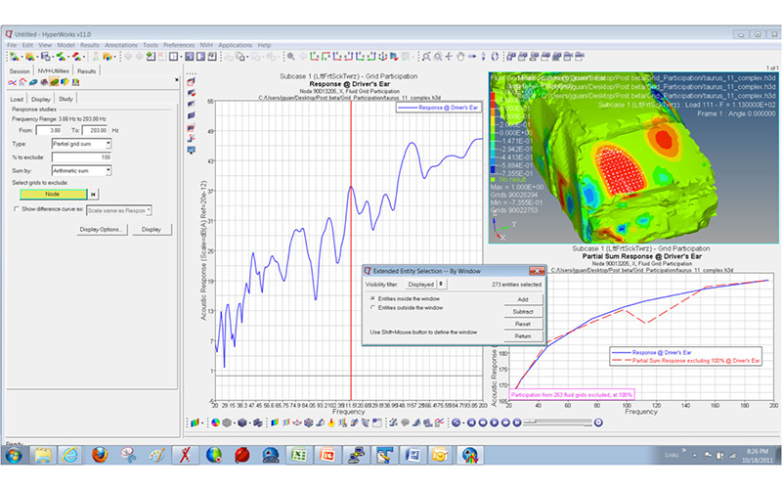
Task: Click the From frequency input field
Action: click(49, 130)
